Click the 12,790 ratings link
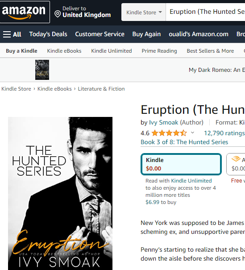Image resolution: width=245 pixels, height=270 pixels. 224,133
